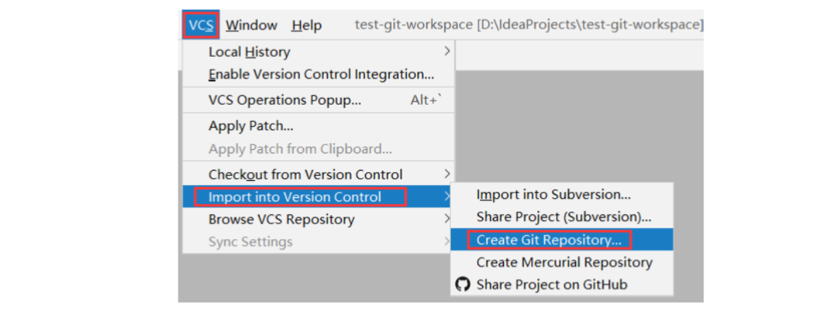Select Local History menu entry
Viewport: 825px width, 315px height.
[x=249, y=52]
